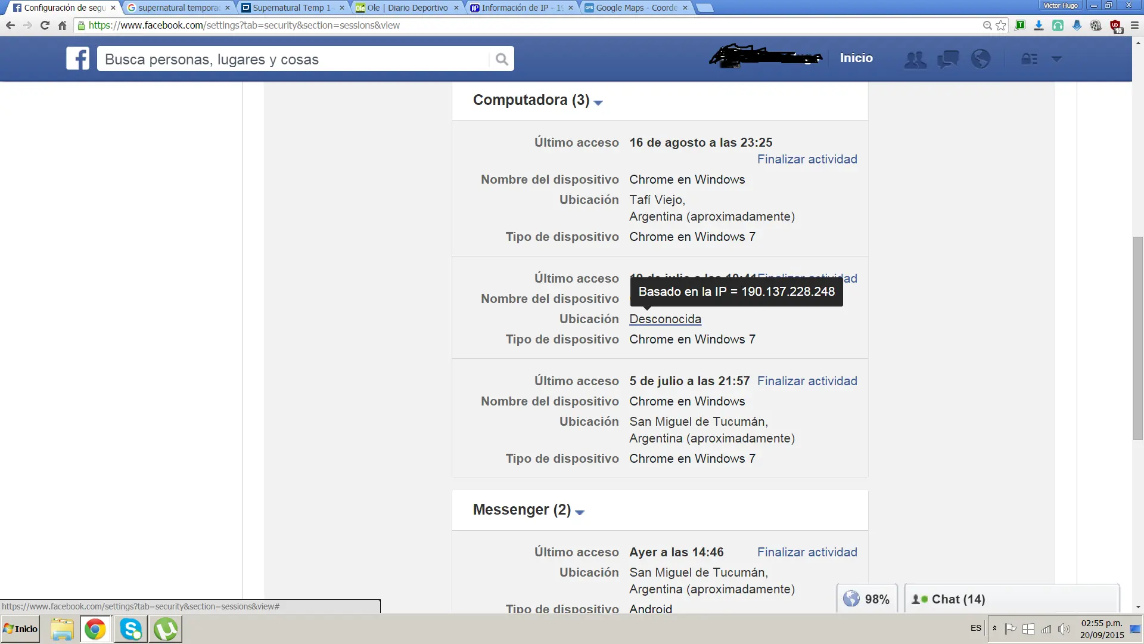Open Chrome hamburger menu
Image resolution: width=1144 pixels, height=644 pixels.
click(1134, 25)
